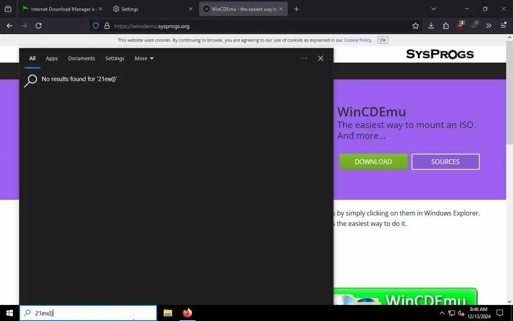
Task: Bookmark this page with star icon
Action: click(416, 26)
